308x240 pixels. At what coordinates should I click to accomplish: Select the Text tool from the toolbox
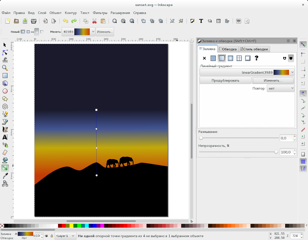(5, 137)
